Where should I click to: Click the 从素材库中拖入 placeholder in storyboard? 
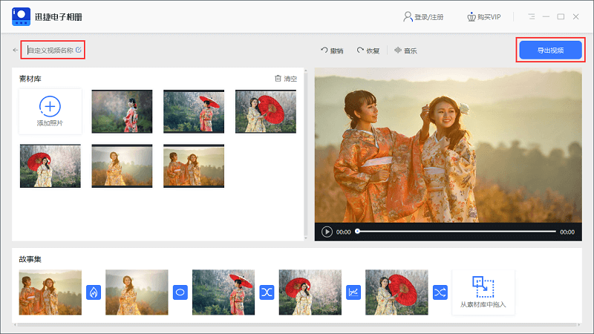click(483, 292)
